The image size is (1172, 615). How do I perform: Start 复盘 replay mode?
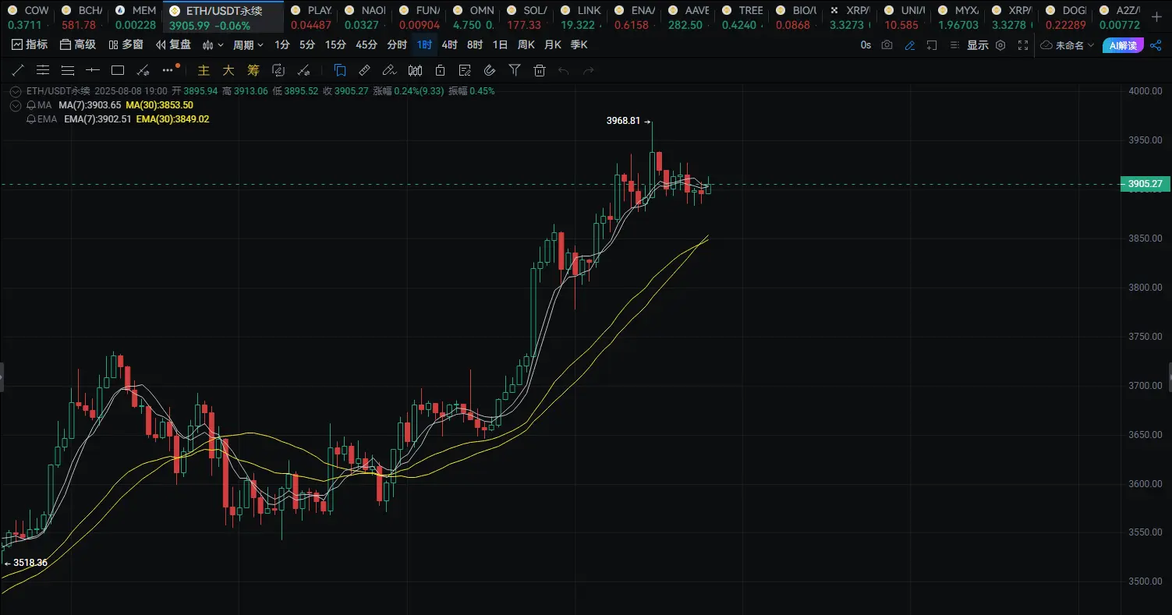pyautogui.click(x=173, y=45)
